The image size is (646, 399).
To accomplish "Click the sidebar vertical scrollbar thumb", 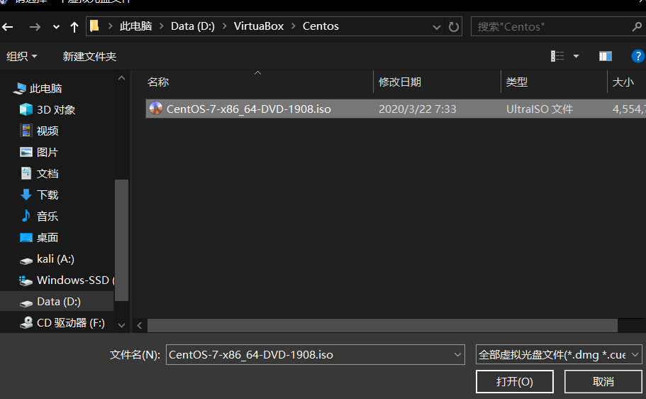I will [121, 240].
